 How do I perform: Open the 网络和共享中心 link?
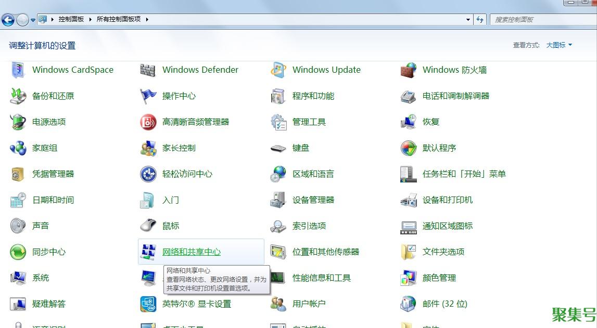coord(192,252)
